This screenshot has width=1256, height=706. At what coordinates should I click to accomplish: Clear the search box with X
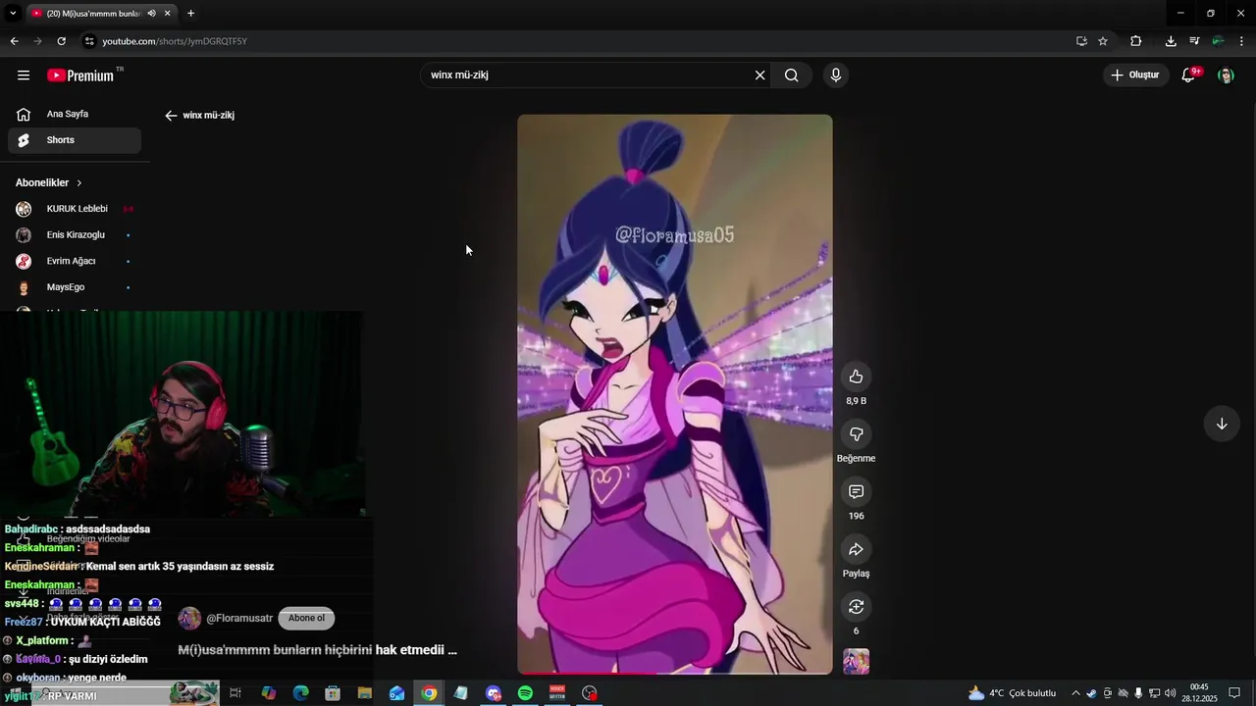[x=759, y=76]
